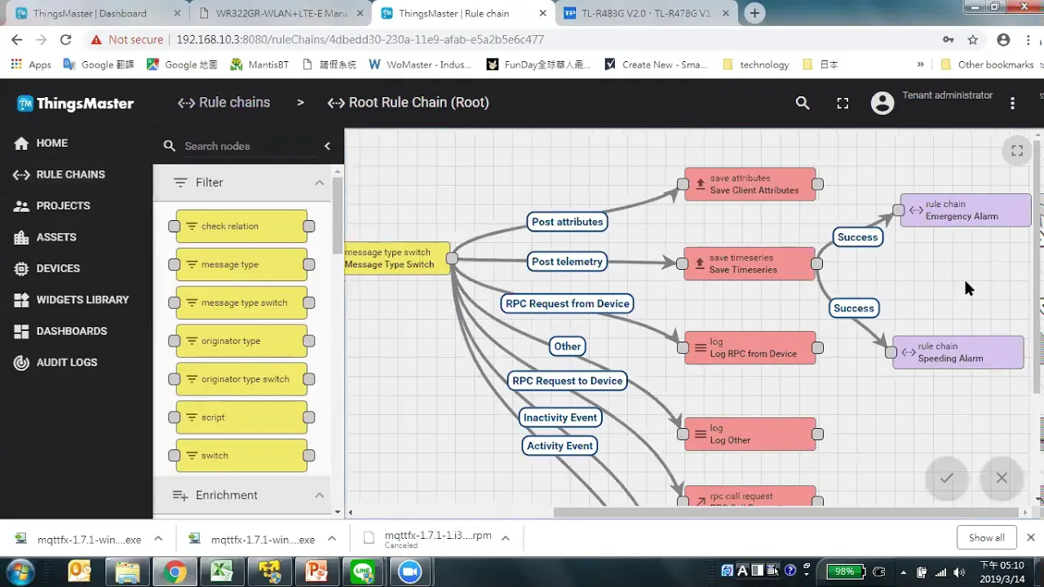Open Chrome from the taskbar

pos(173,572)
